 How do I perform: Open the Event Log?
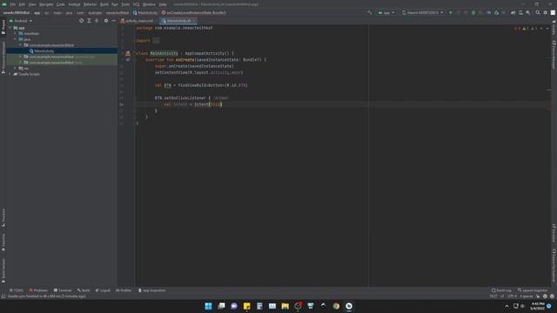click(x=501, y=290)
